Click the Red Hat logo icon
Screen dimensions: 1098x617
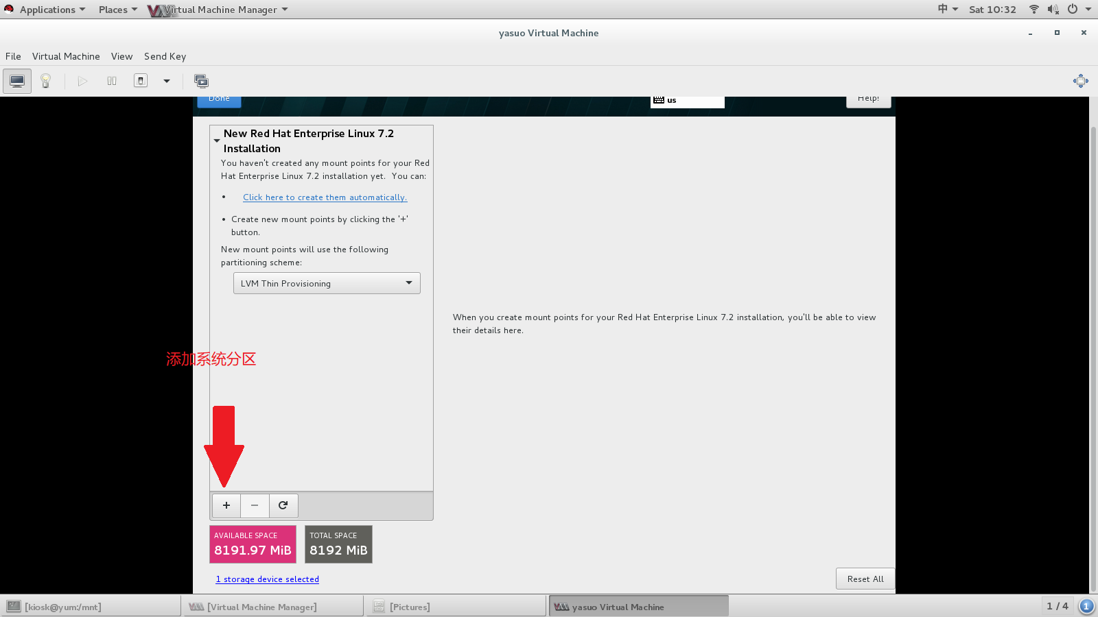(x=8, y=9)
